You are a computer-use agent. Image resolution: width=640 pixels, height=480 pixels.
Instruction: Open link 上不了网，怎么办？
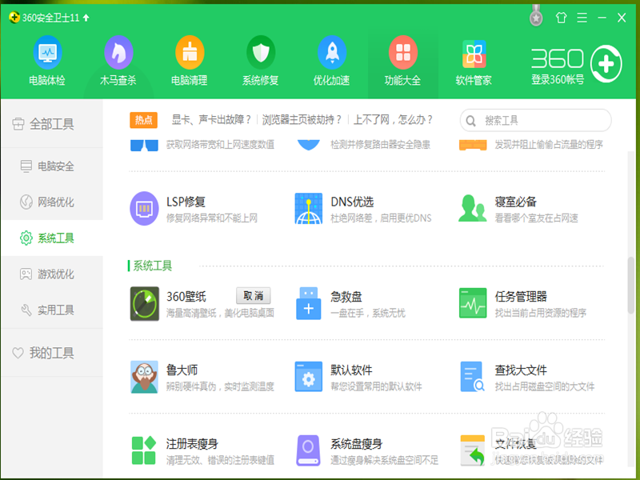point(393,119)
